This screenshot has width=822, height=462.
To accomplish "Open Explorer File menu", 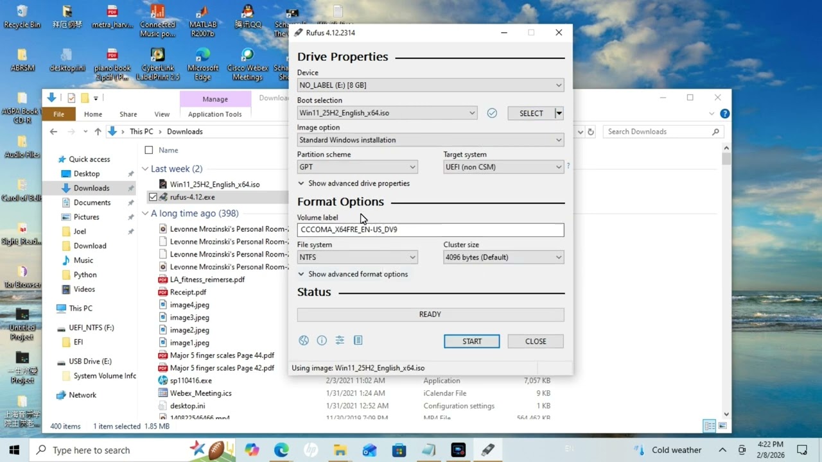I will pos(58,114).
